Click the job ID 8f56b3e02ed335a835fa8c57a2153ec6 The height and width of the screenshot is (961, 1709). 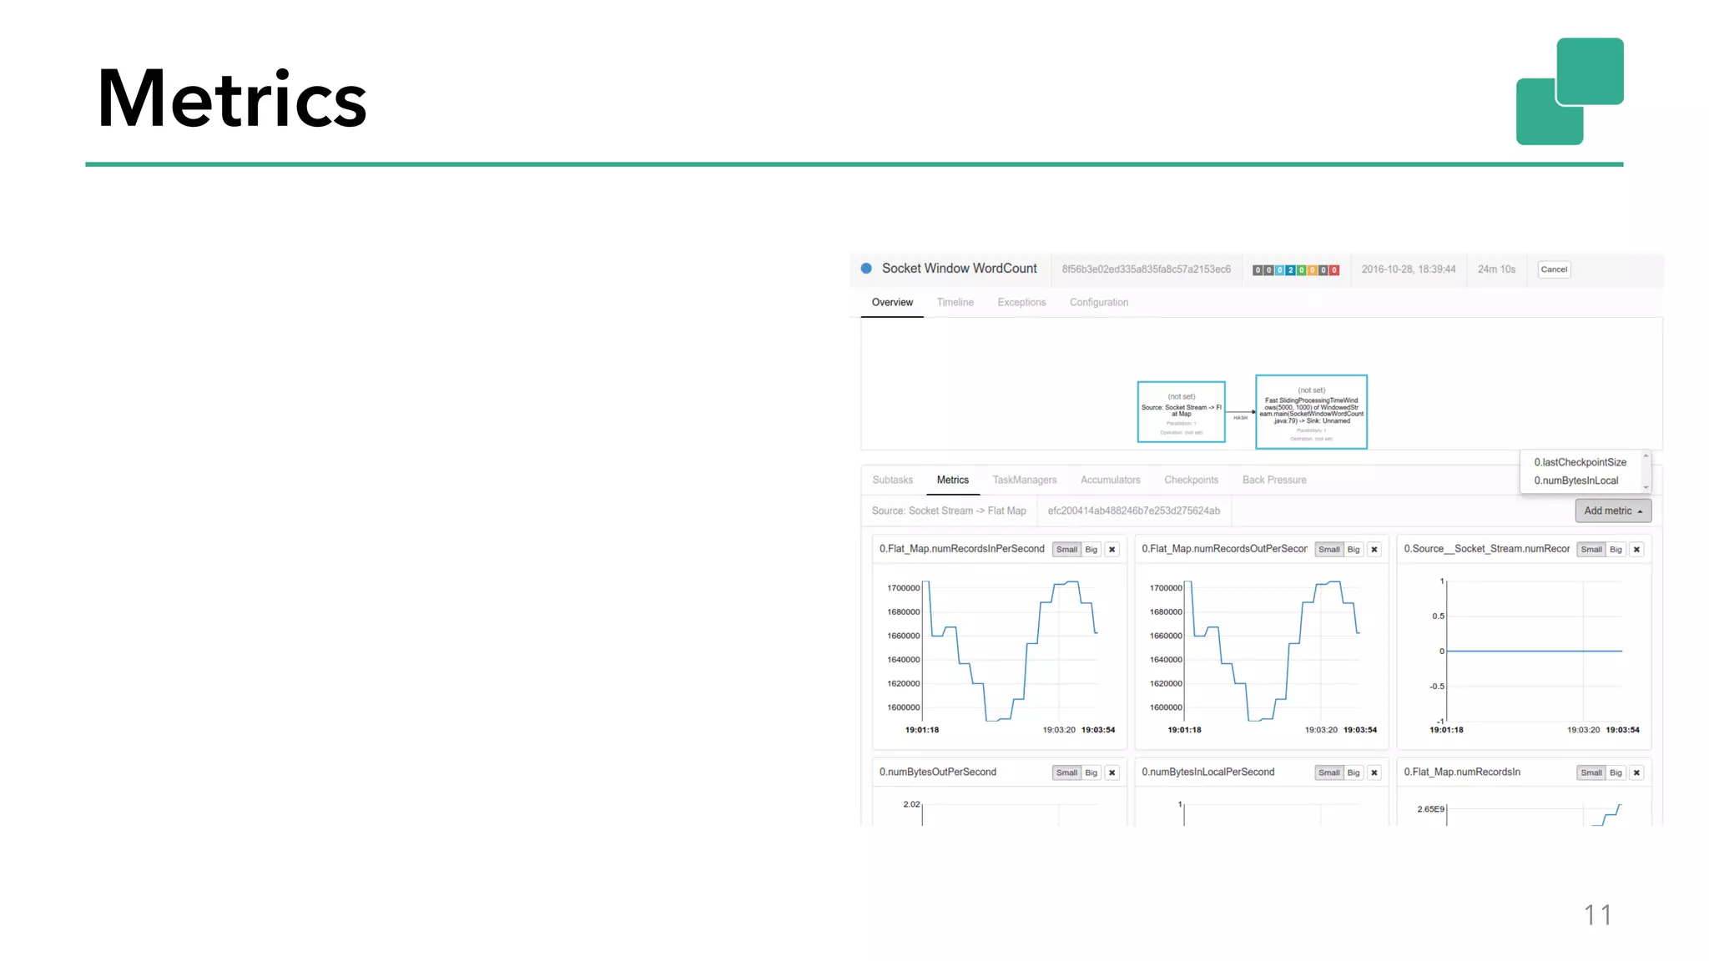click(x=1146, y=269)
